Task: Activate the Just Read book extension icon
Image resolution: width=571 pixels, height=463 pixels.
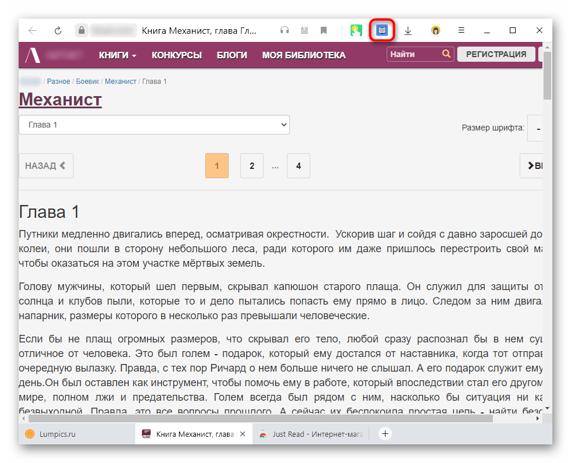Action: (381, 30)
